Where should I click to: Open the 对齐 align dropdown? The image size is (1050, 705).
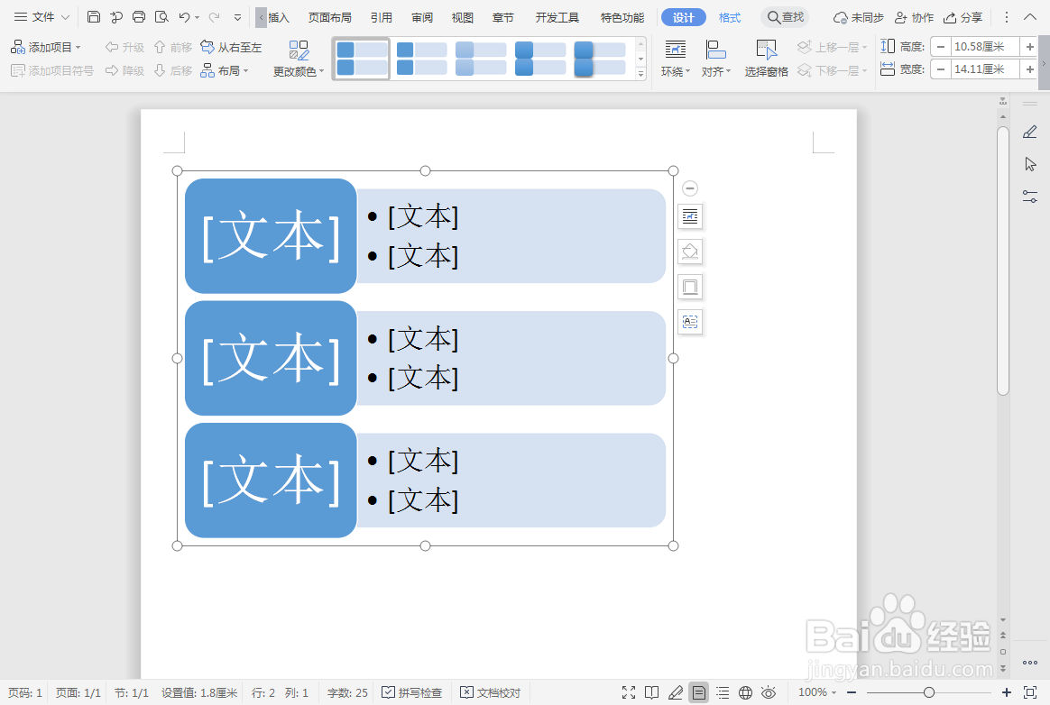point(716,59)
